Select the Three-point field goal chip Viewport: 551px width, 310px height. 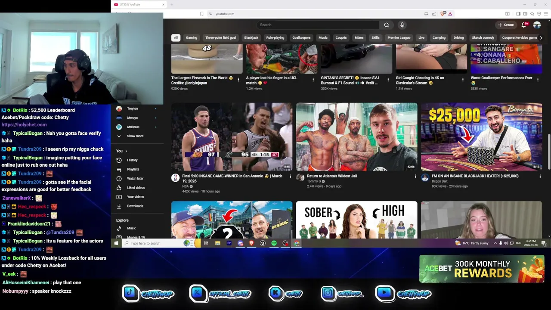point(221,37)
